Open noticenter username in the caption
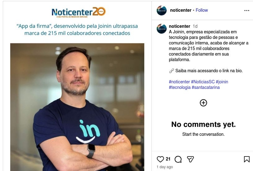Screen dimensions: 253x171 pos(179,26)
